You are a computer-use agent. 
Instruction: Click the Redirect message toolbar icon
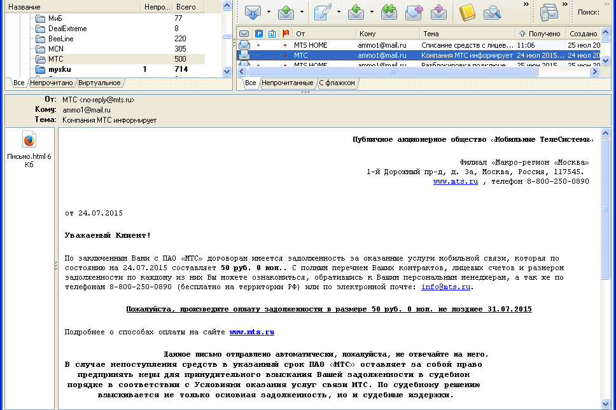[x=438, y=12]
